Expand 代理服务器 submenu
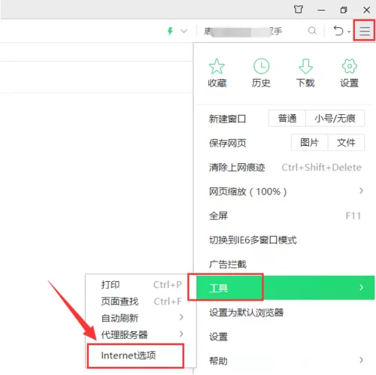The width and height of the screenshot is (376, 375). point(141,334)
